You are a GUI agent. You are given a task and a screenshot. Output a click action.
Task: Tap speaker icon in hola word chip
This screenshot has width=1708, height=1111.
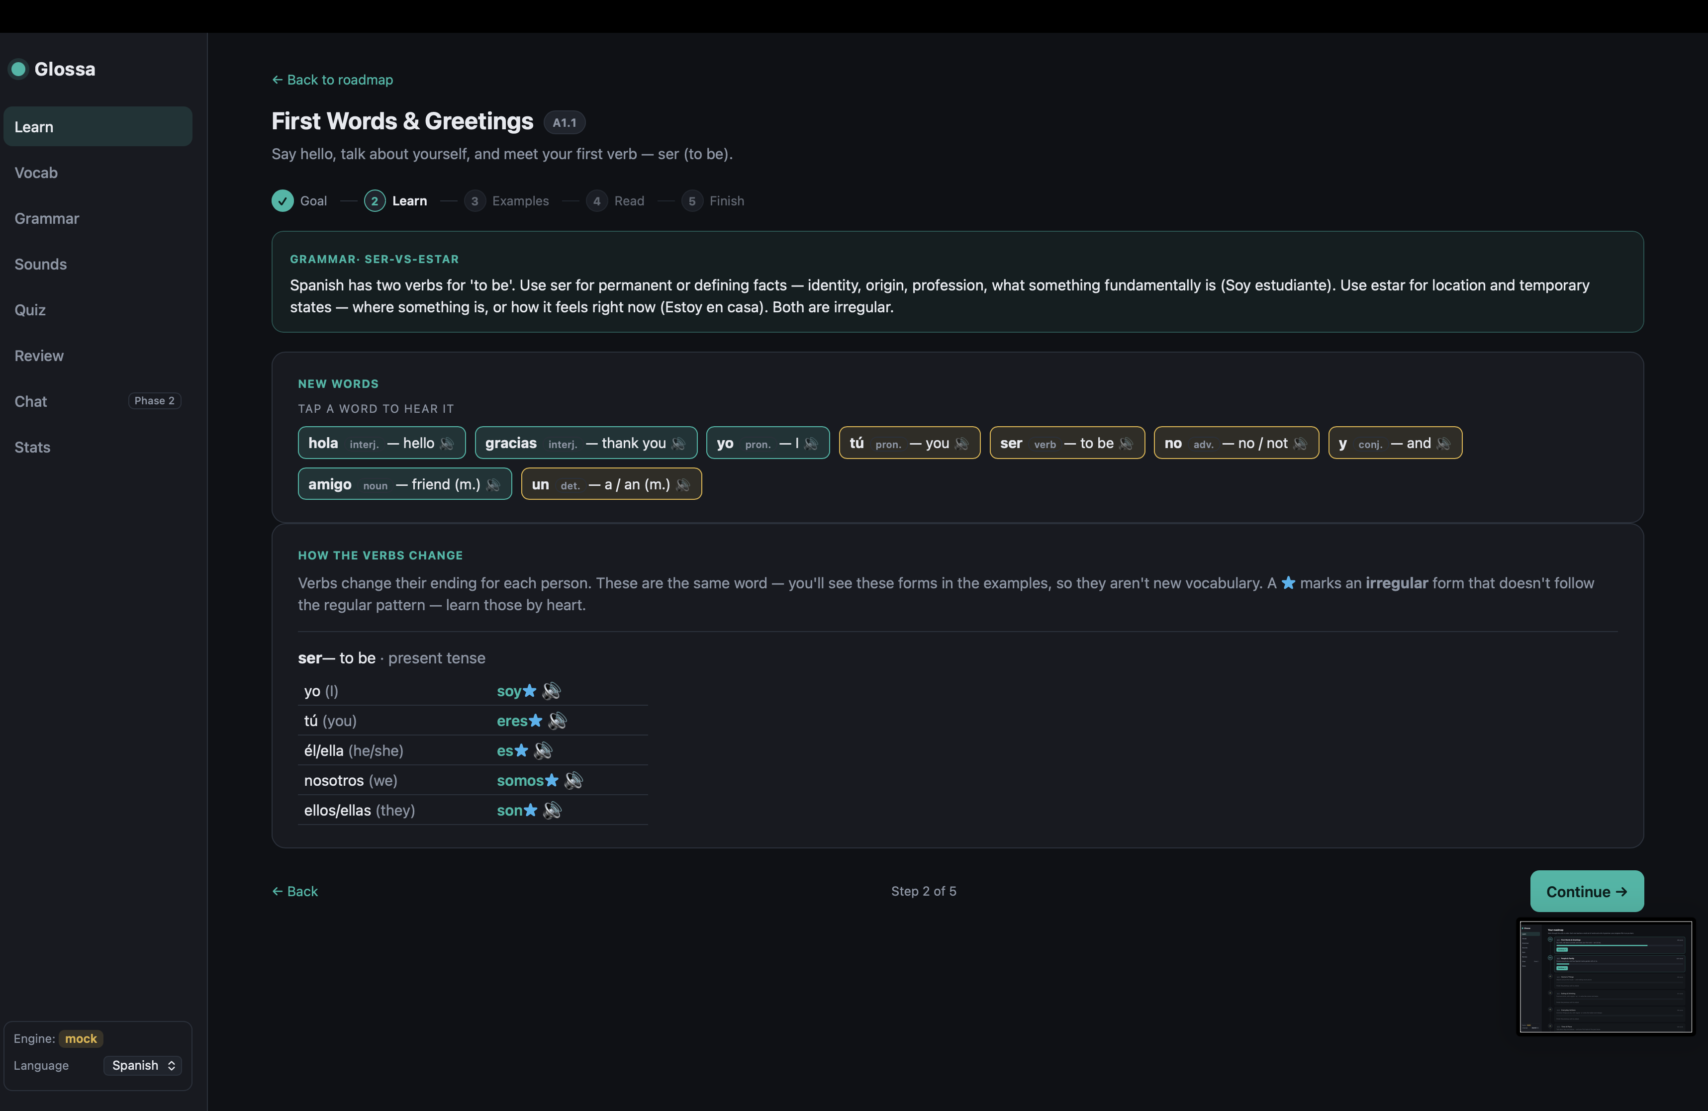tap(447, 444)
